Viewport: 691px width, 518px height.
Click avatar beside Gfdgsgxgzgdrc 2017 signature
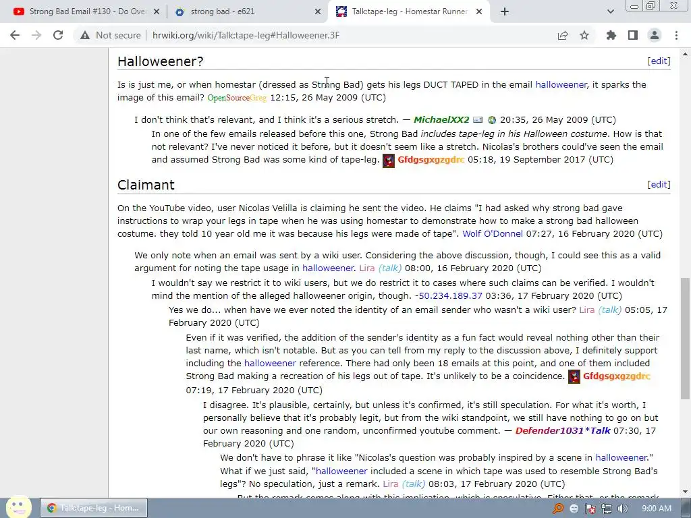coord(388,161)
